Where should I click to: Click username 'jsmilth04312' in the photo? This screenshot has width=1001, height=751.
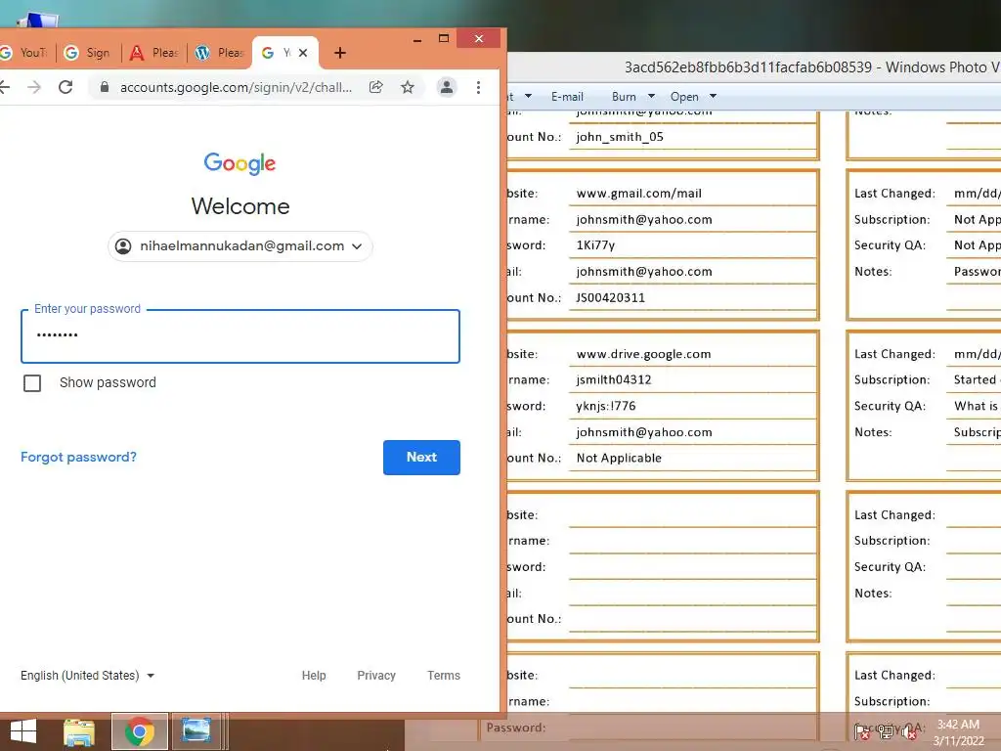click(x=614, y=380)
